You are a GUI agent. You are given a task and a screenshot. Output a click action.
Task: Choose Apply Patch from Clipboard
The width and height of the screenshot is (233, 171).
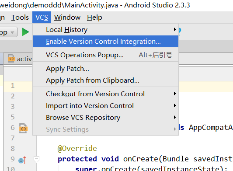coord(105,80)
